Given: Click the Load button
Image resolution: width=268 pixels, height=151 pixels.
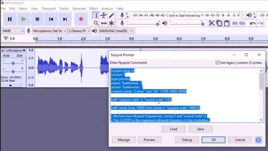Looking at the screenshot, I should pos(173,129).
